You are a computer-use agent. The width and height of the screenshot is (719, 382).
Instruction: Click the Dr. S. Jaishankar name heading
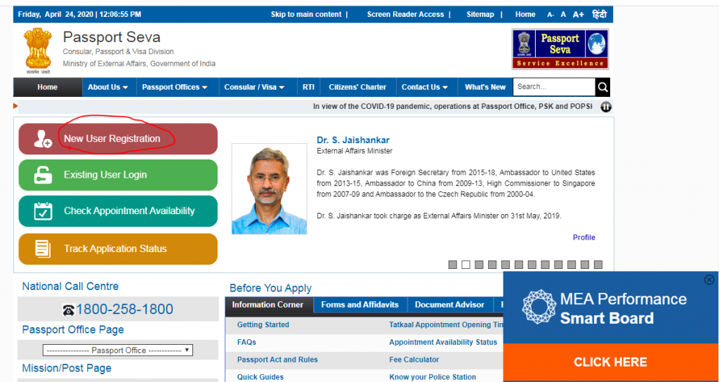pyautogui.click(x=353, y=140)
